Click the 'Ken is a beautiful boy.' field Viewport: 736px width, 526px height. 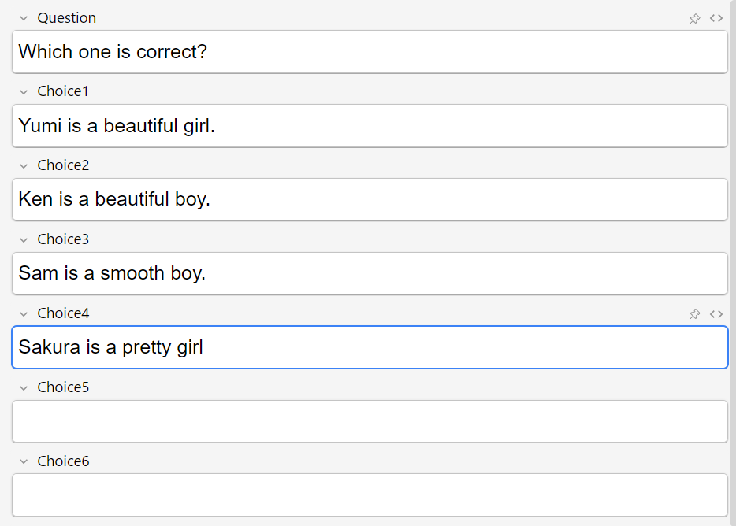pyautogui.click(x=370, y=200)
